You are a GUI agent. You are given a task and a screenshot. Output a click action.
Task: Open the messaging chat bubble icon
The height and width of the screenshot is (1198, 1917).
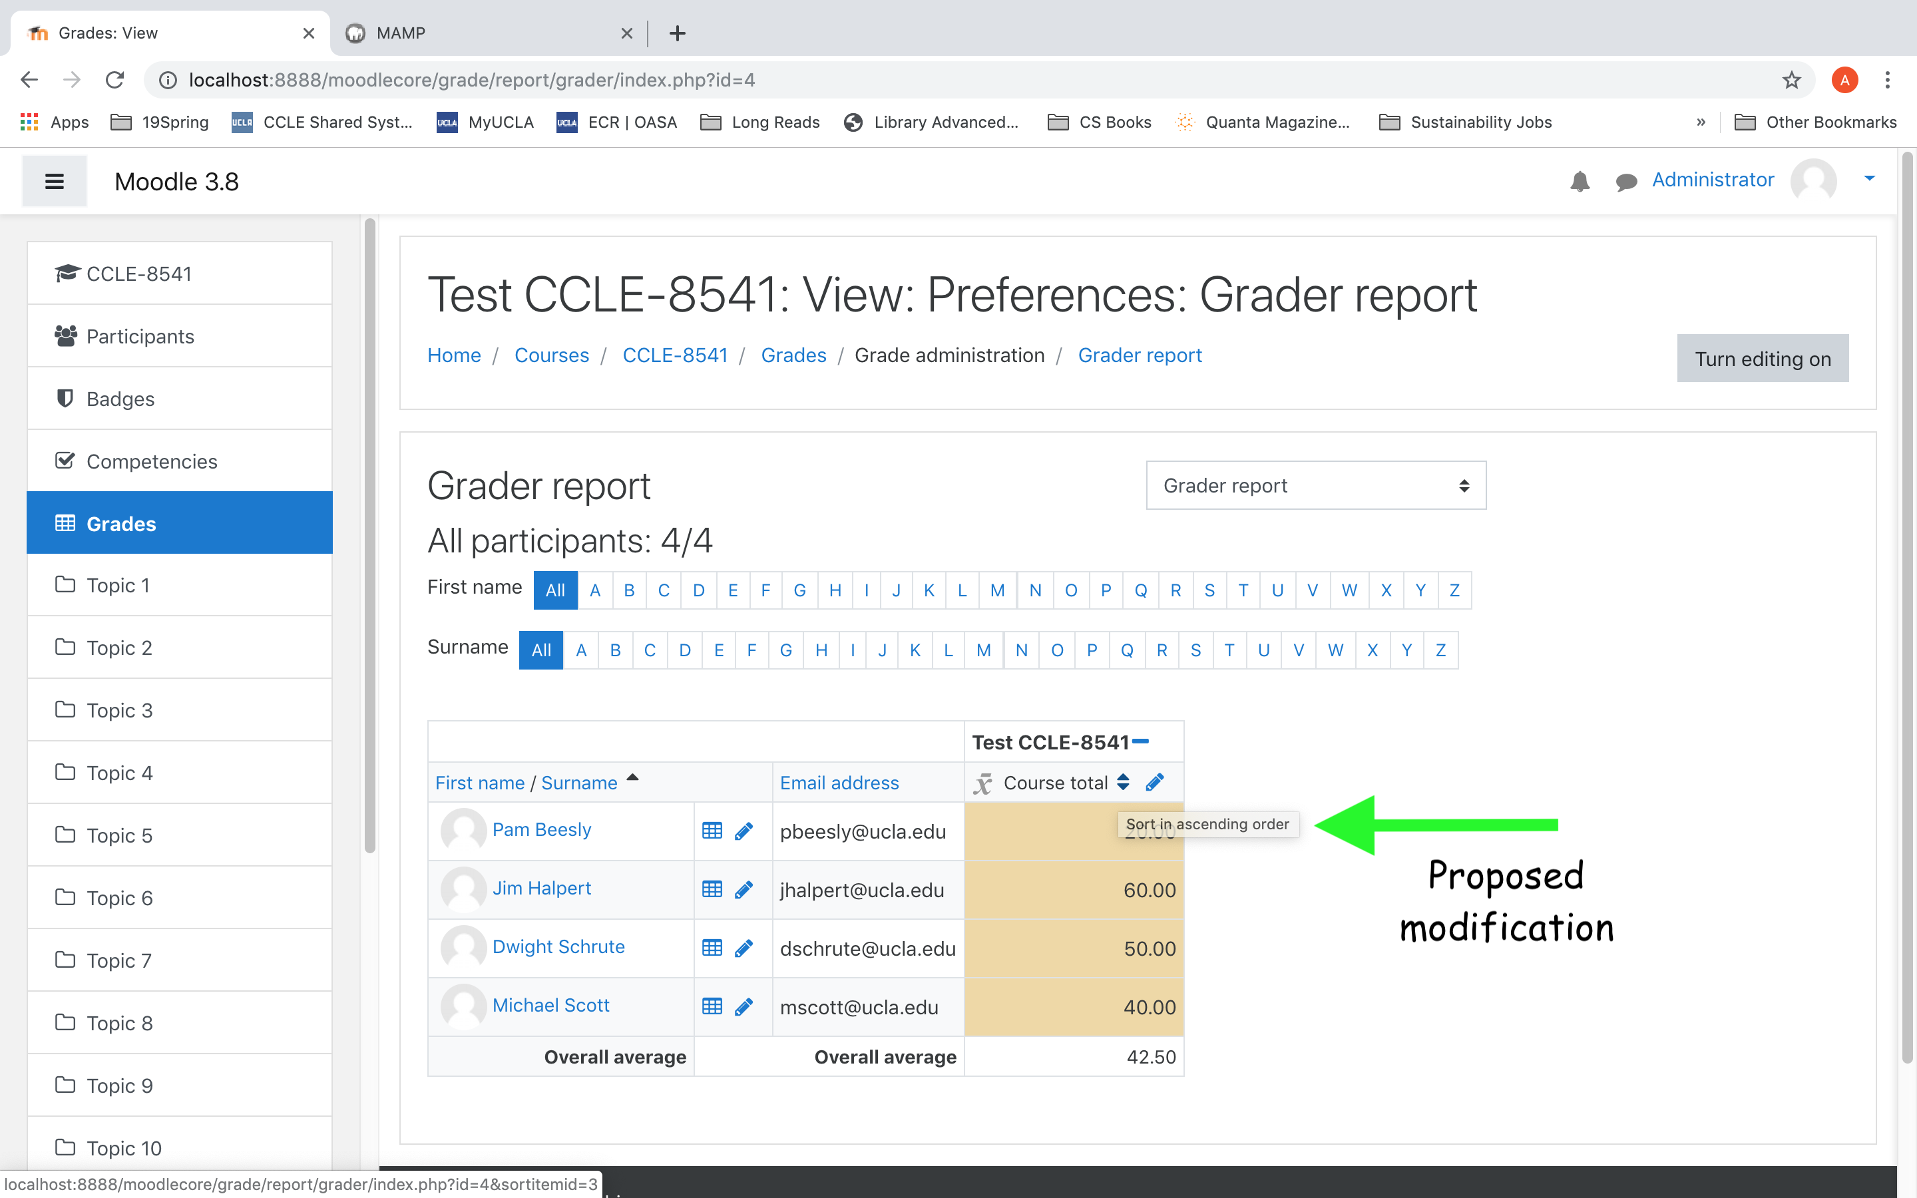click(1625, 182)
